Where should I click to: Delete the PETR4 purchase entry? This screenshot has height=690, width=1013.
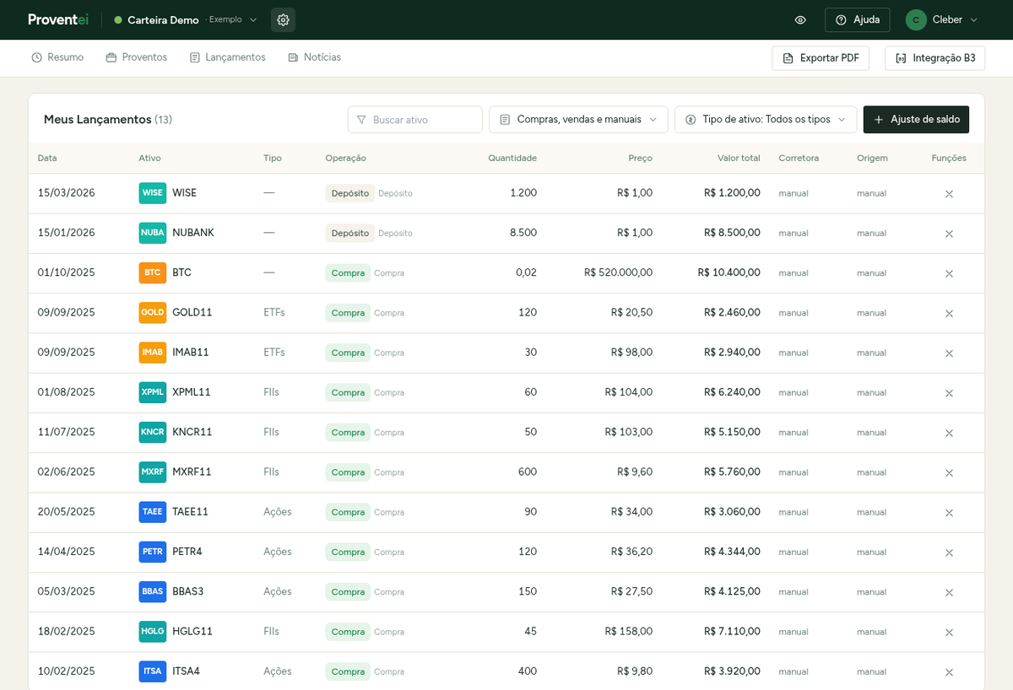click(x=949, y=553)
